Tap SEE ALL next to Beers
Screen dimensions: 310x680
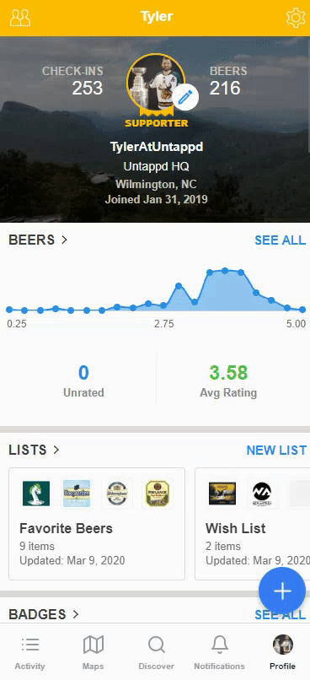280,240
